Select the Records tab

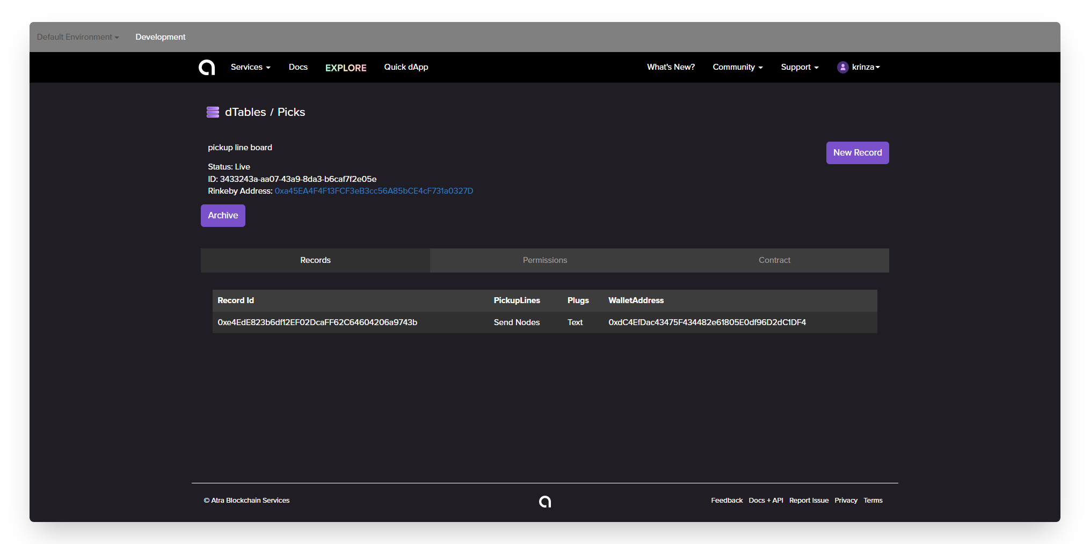(x=315, y=260)
